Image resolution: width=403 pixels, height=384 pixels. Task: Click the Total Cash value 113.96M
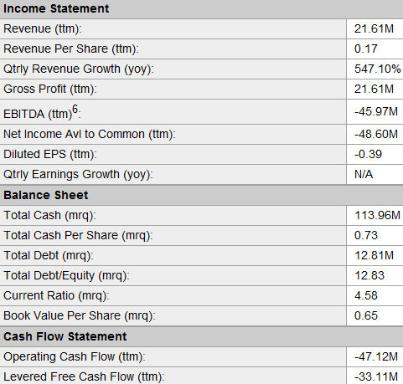pyautogui.click(x=377, y=215)
